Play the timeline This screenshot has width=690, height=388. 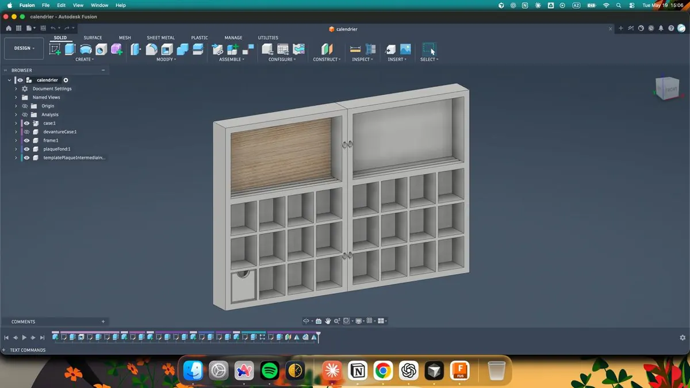[24, 337]
